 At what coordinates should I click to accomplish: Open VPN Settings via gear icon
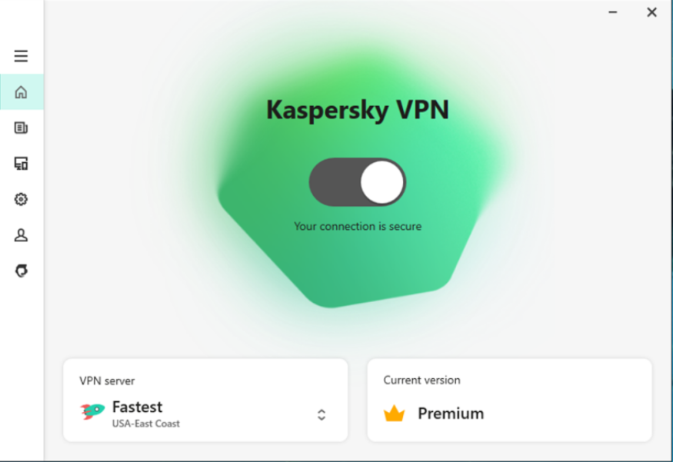(21, 198)
